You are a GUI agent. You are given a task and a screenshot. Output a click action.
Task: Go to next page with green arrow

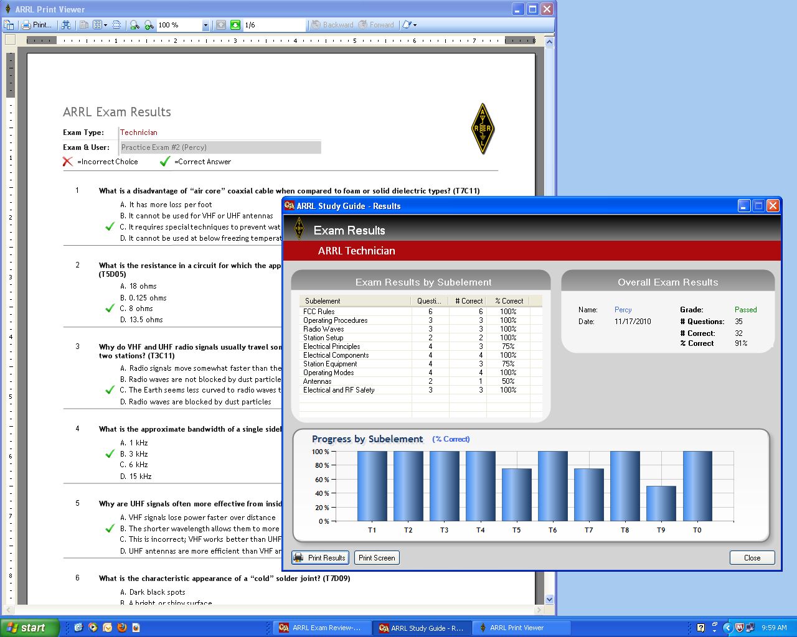235,25
